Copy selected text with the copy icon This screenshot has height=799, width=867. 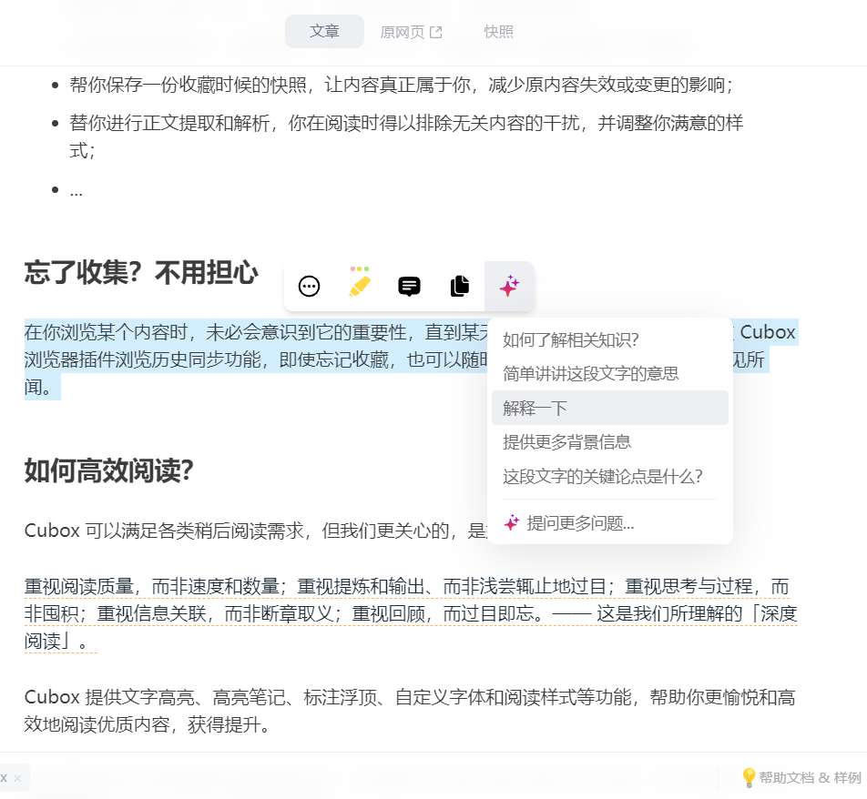click(x=460, y=286)
